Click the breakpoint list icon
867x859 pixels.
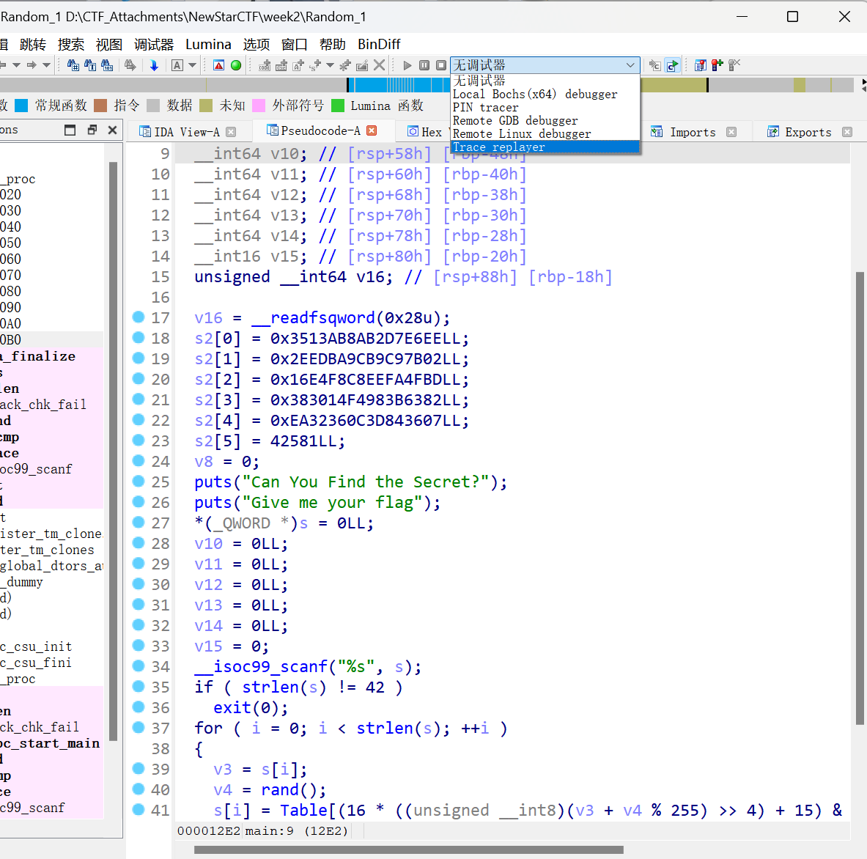click(x=700, y=65)
